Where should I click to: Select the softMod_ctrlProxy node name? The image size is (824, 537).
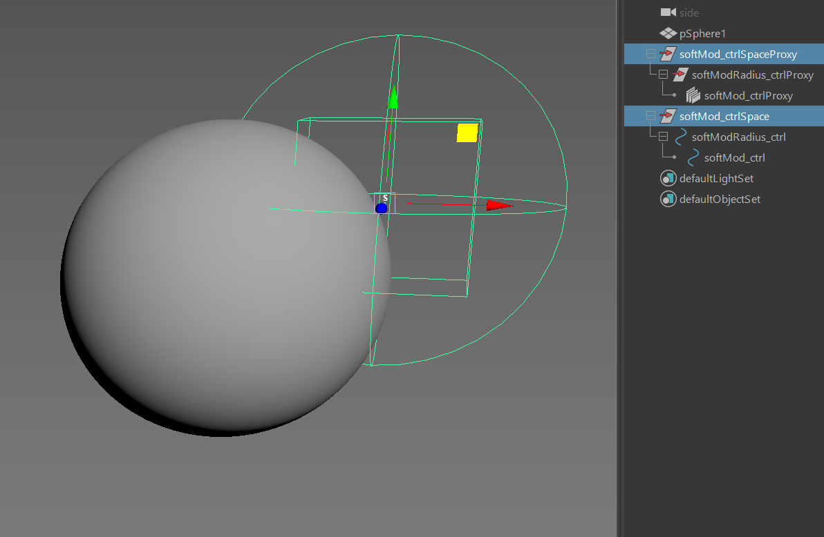point(749,95)
